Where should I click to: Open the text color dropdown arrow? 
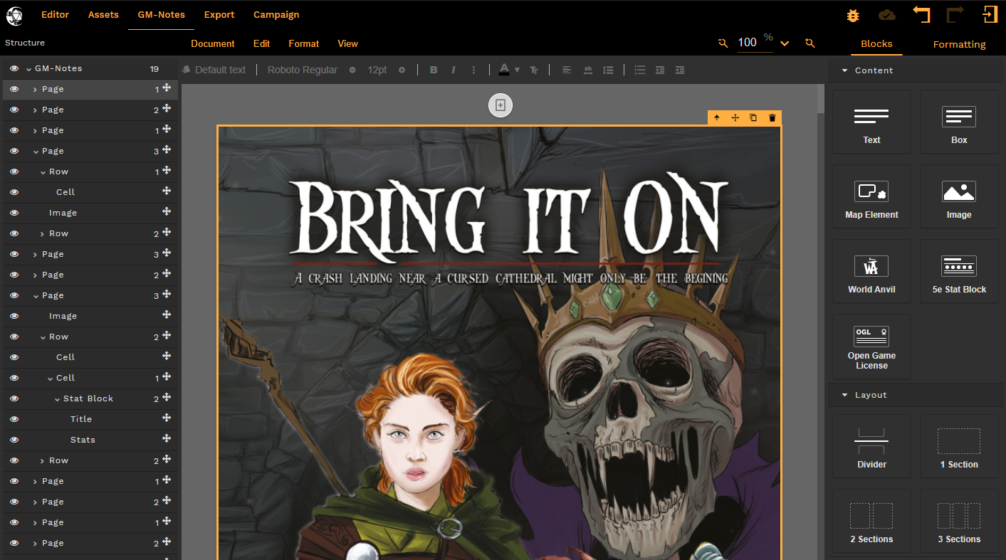517,70
